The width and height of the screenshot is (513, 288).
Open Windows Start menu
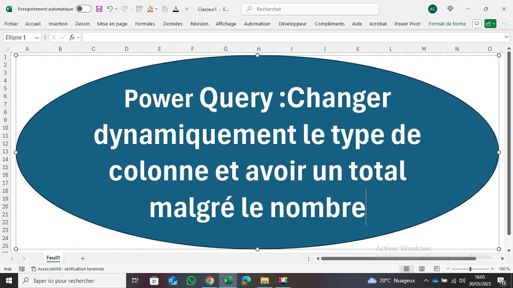(x=9, y=280)
